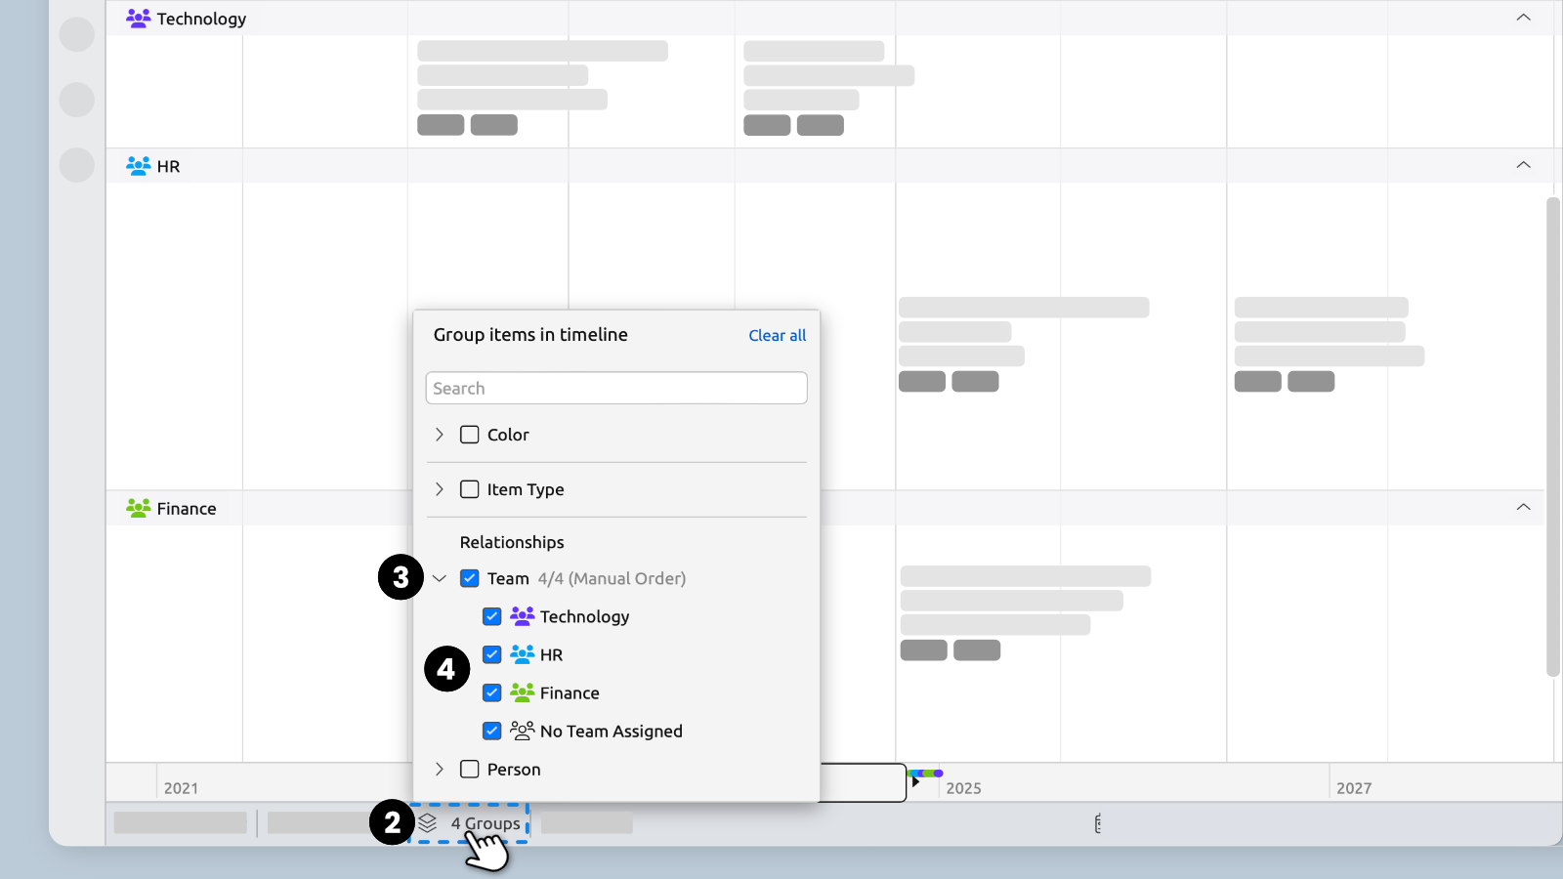1563x879 pixels.
Task: Enable the Person grouping checkbox
Action: coord(470,769)
